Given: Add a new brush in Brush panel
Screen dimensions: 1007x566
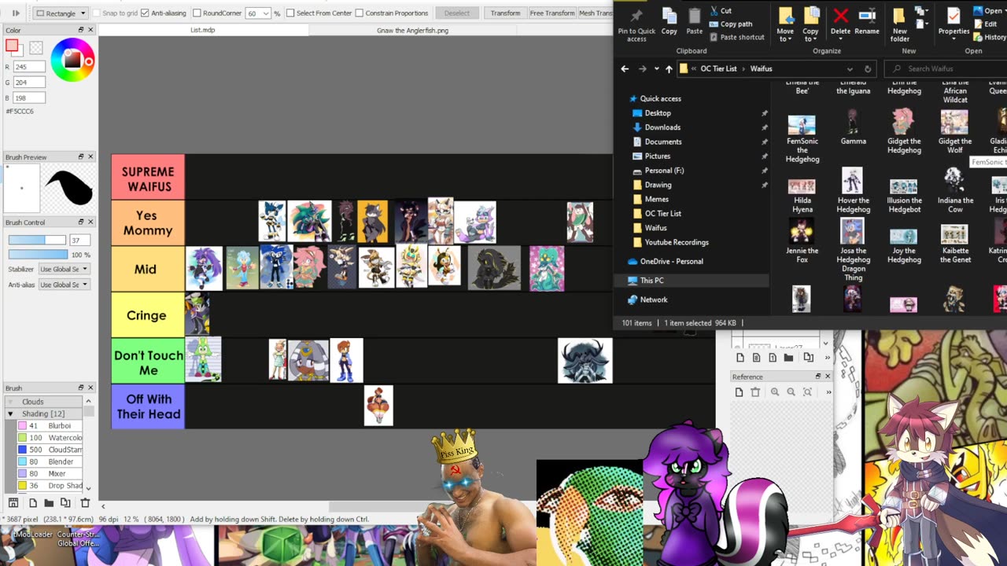Looking at the screenshot, I should pyautogui.click(x=32, y=503).
